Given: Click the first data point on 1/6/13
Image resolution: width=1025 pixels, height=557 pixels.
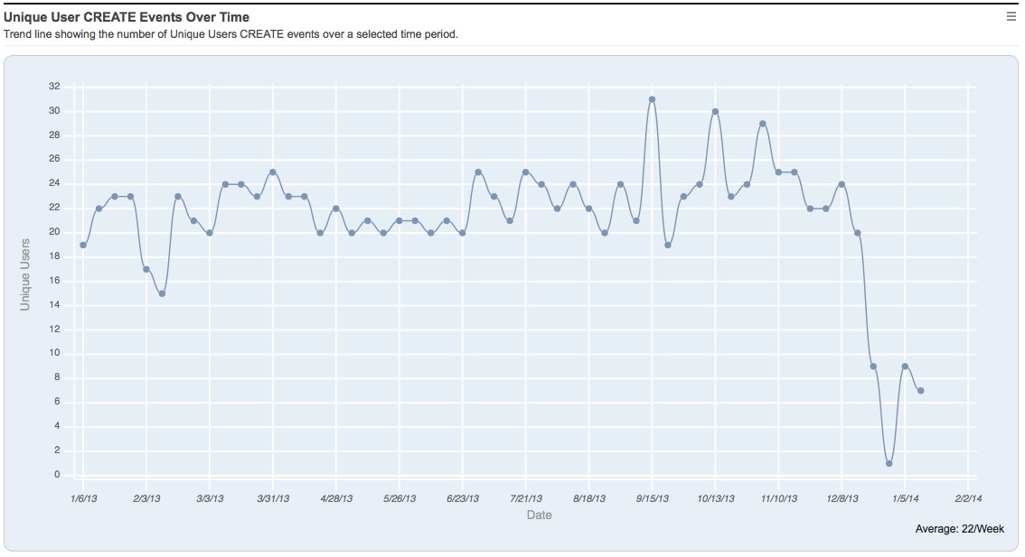Looking at the screenshot, I should pos(83,245).
